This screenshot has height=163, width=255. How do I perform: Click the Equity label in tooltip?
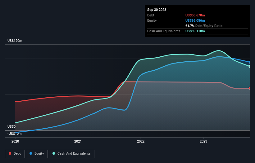coord(152,20)
